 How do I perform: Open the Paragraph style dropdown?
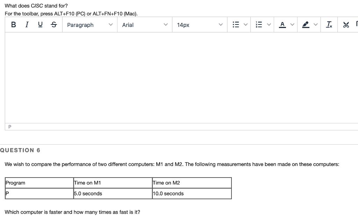pos(89,25)
